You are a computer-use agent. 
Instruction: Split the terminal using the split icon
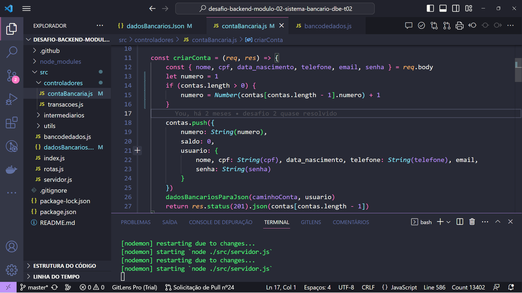459,222
